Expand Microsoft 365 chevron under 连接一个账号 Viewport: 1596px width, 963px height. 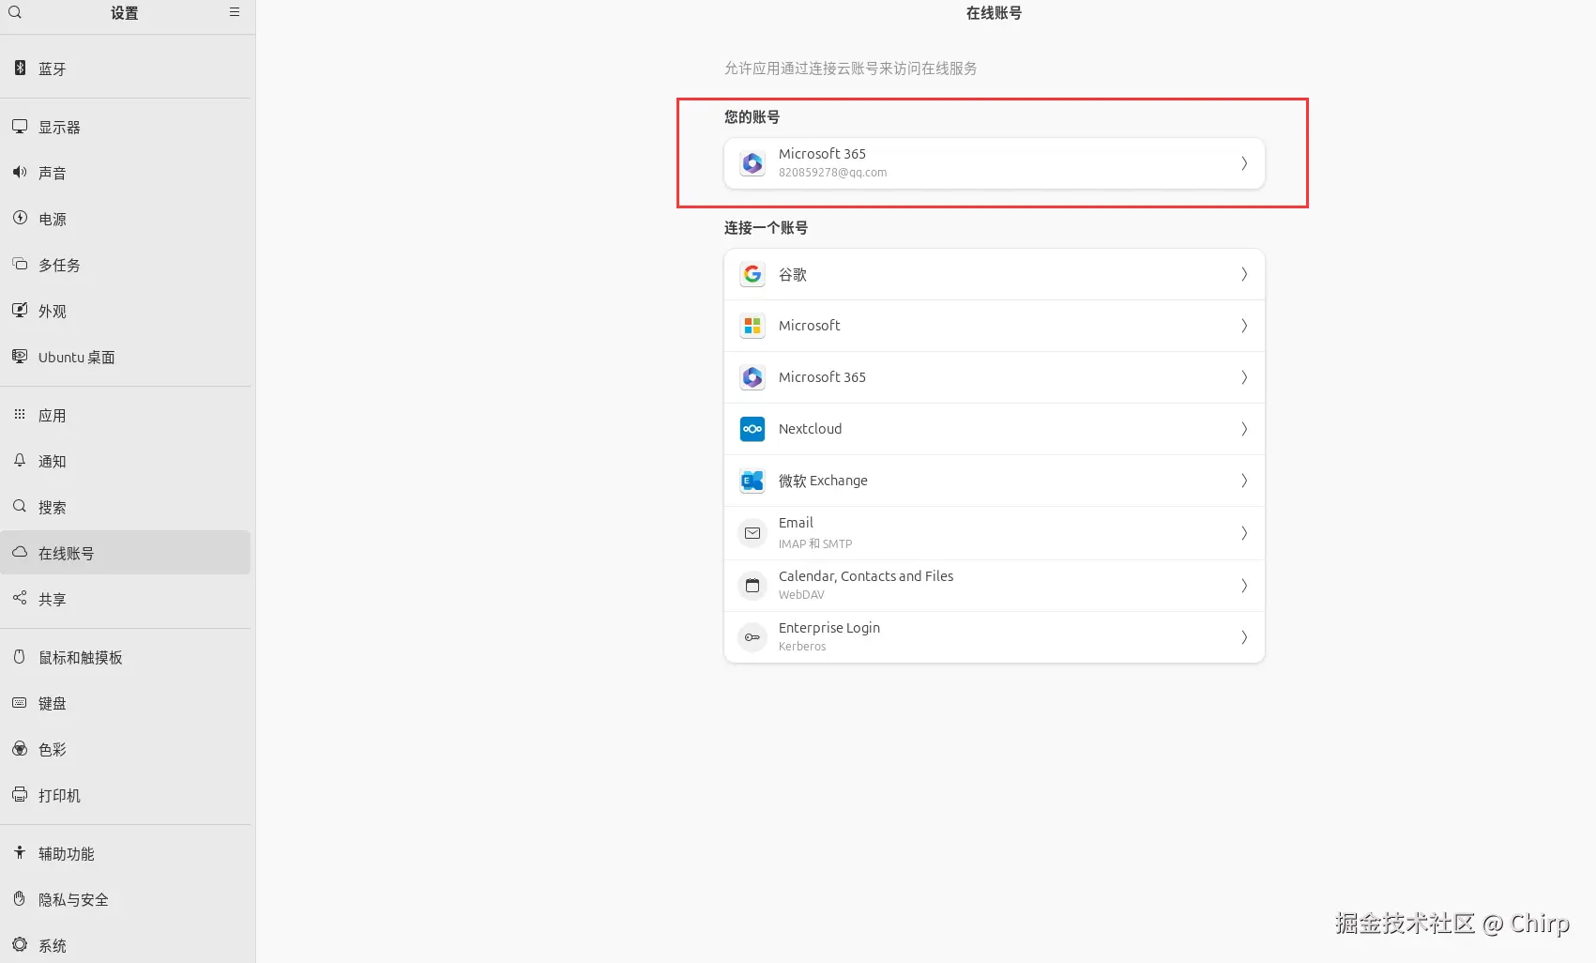pyautogui.click(x=1244, y=377)
